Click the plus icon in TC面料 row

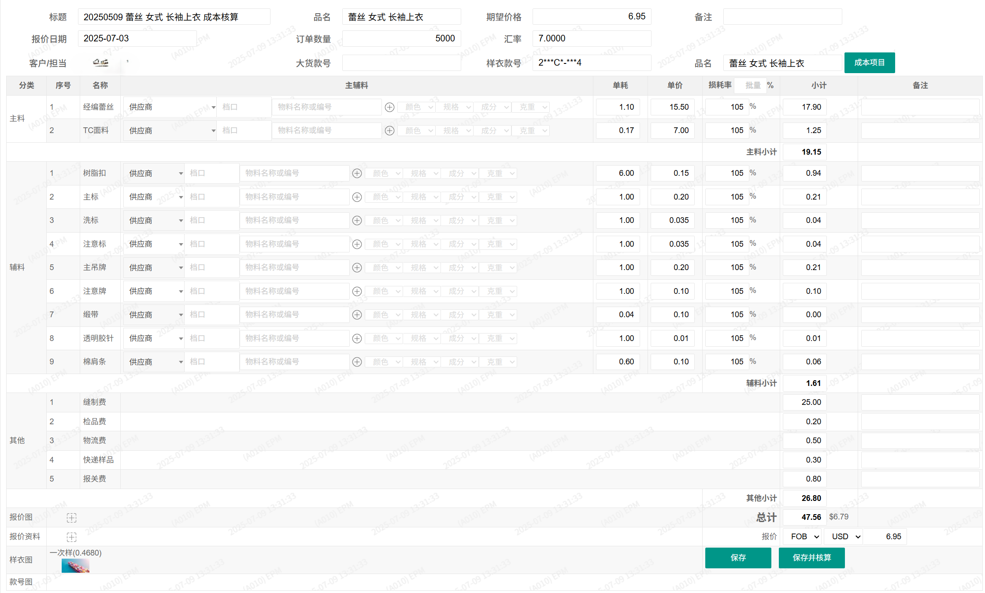[389, 130]
